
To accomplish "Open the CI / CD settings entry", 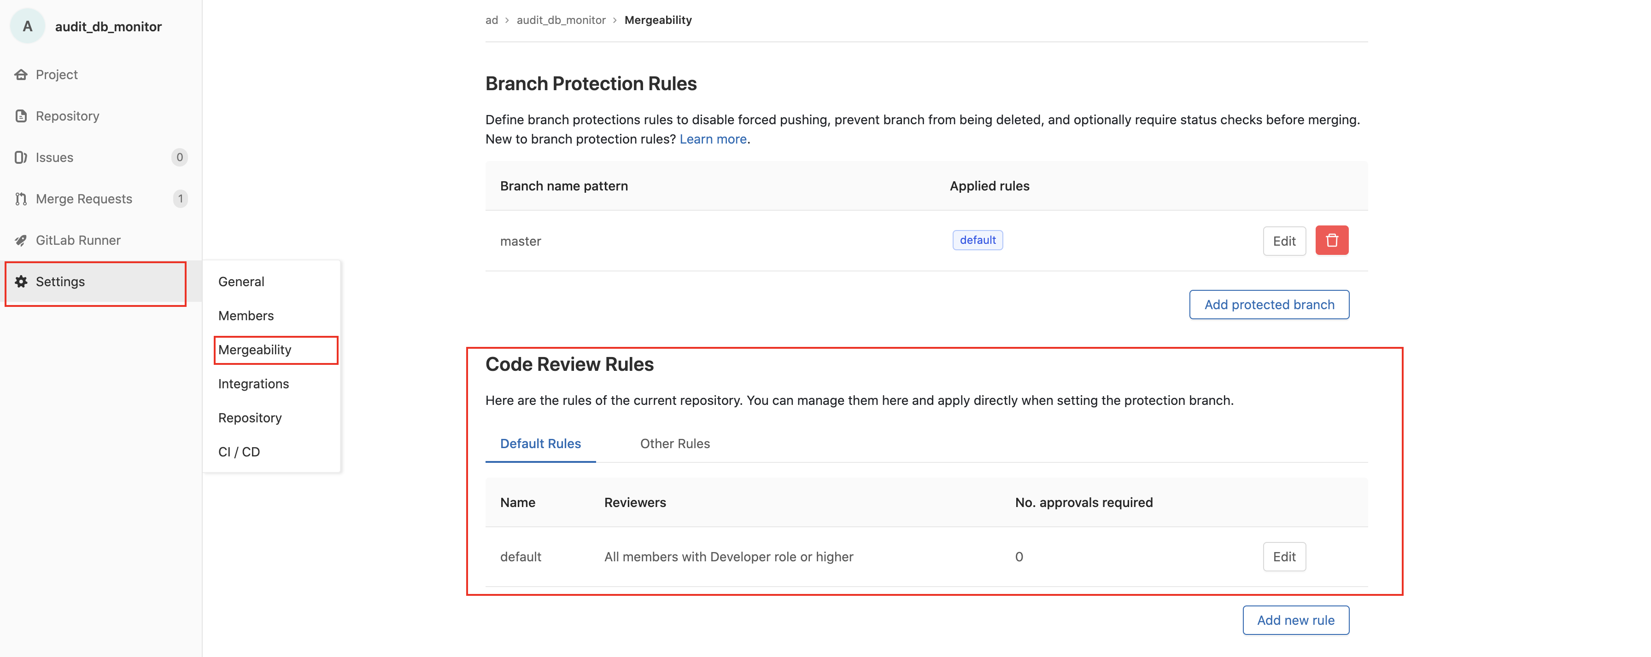I will tap(239, 451).
